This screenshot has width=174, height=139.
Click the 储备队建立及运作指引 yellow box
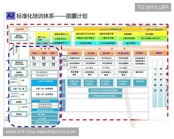86,34
